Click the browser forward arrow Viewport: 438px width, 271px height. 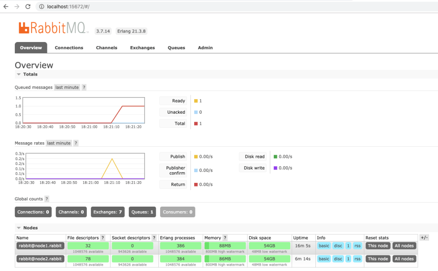(17, 6)
